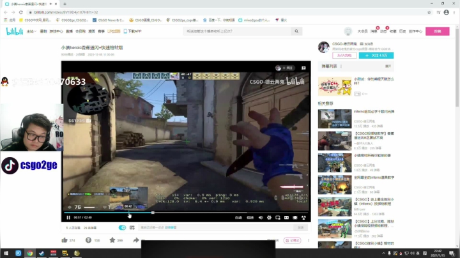This screenshot has height=258, width=460.
Task: Open 会员购 nav item
Action: click(x=80, y=31)
